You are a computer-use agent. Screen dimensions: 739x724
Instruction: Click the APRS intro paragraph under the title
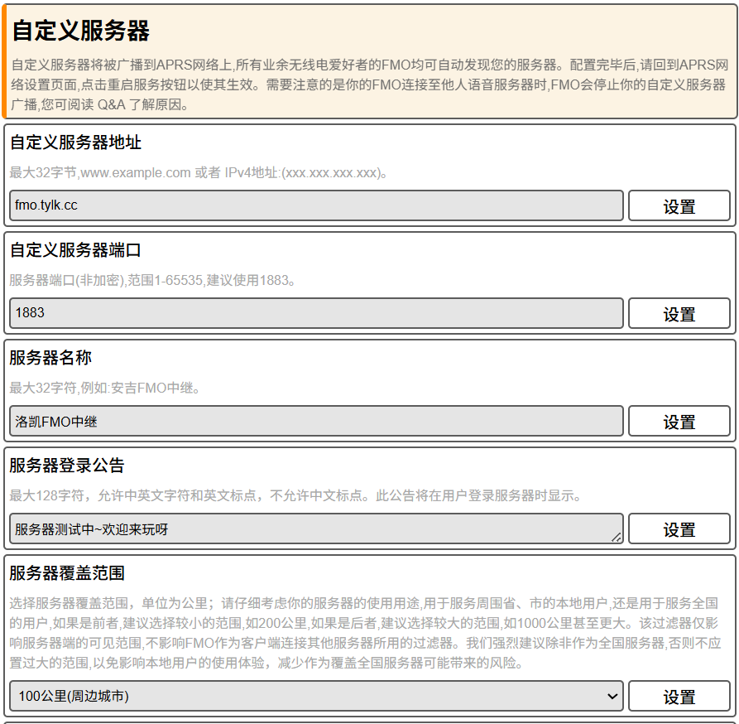point(369,84)
